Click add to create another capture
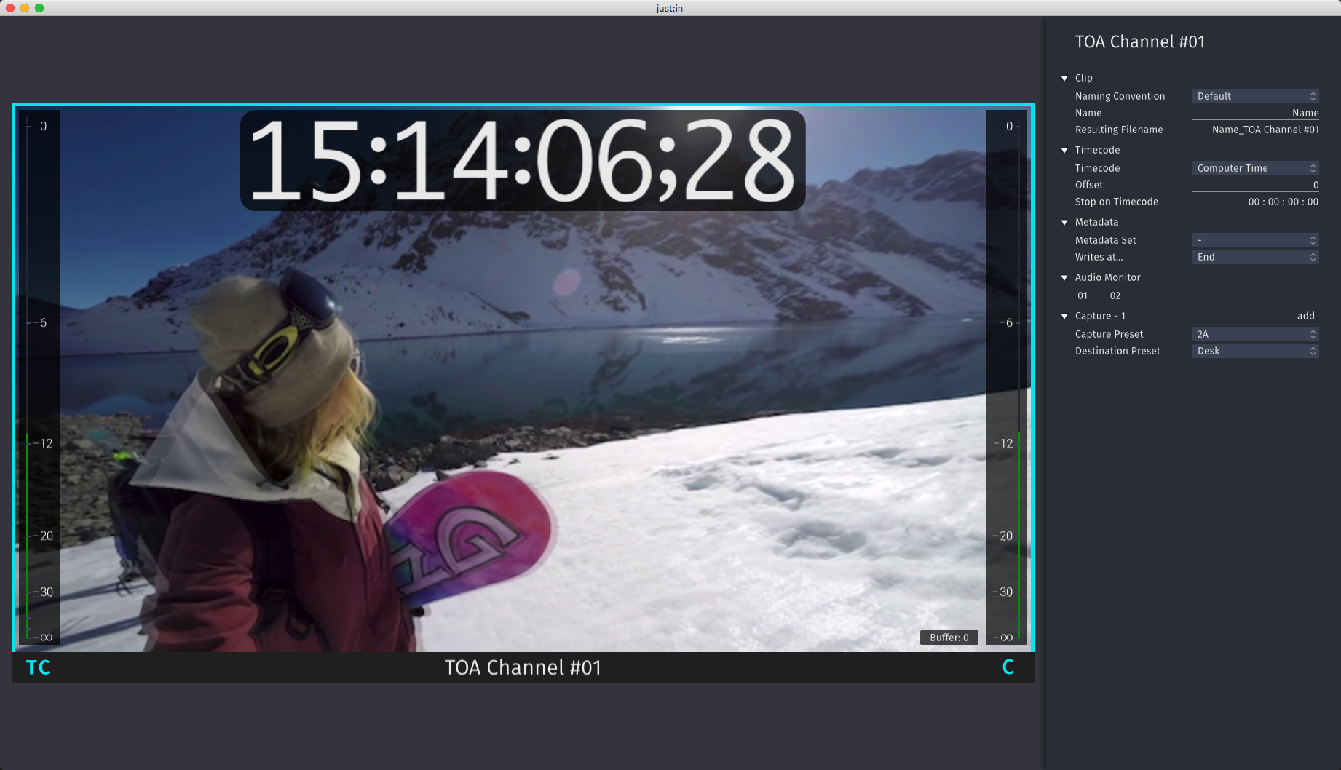This screenshot has width=1341, height=770. 1306,316
